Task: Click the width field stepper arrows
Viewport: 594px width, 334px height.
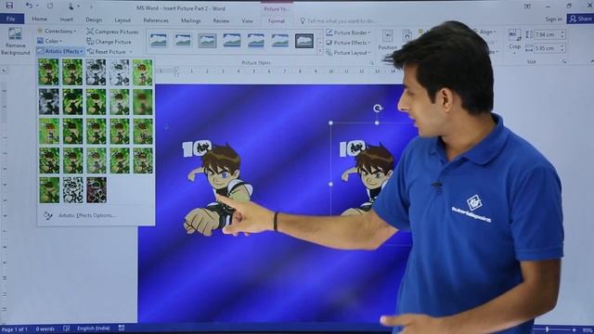Action: pyautogui.click(x=562, y=48)
